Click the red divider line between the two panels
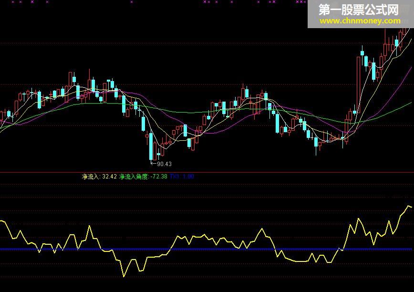The image size is (414, 292). [x=207, y=172]
